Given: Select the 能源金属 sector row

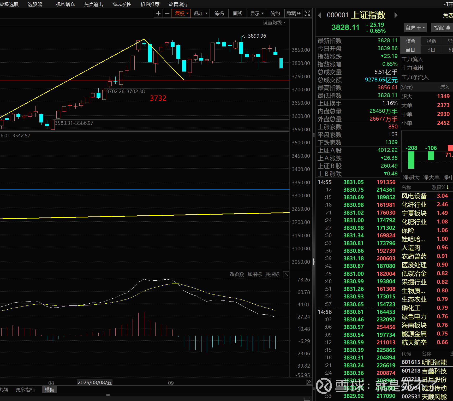Looking at the screenshot, I should point(426,334).
